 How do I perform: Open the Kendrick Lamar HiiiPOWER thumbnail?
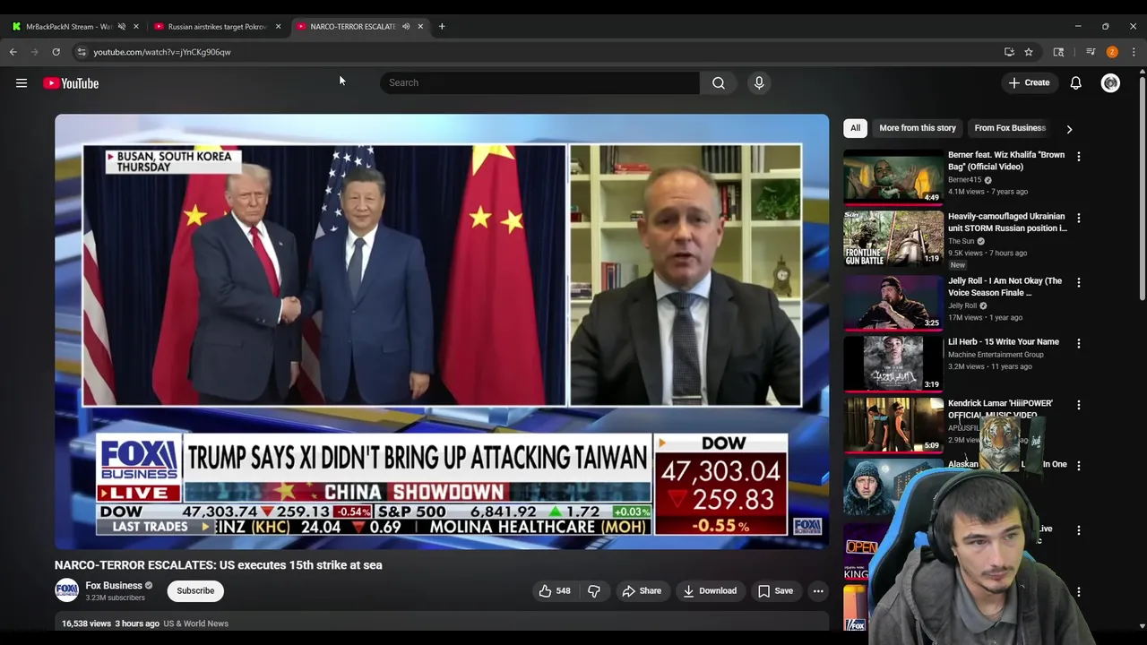pyautogui.click(x=893, y=425)
